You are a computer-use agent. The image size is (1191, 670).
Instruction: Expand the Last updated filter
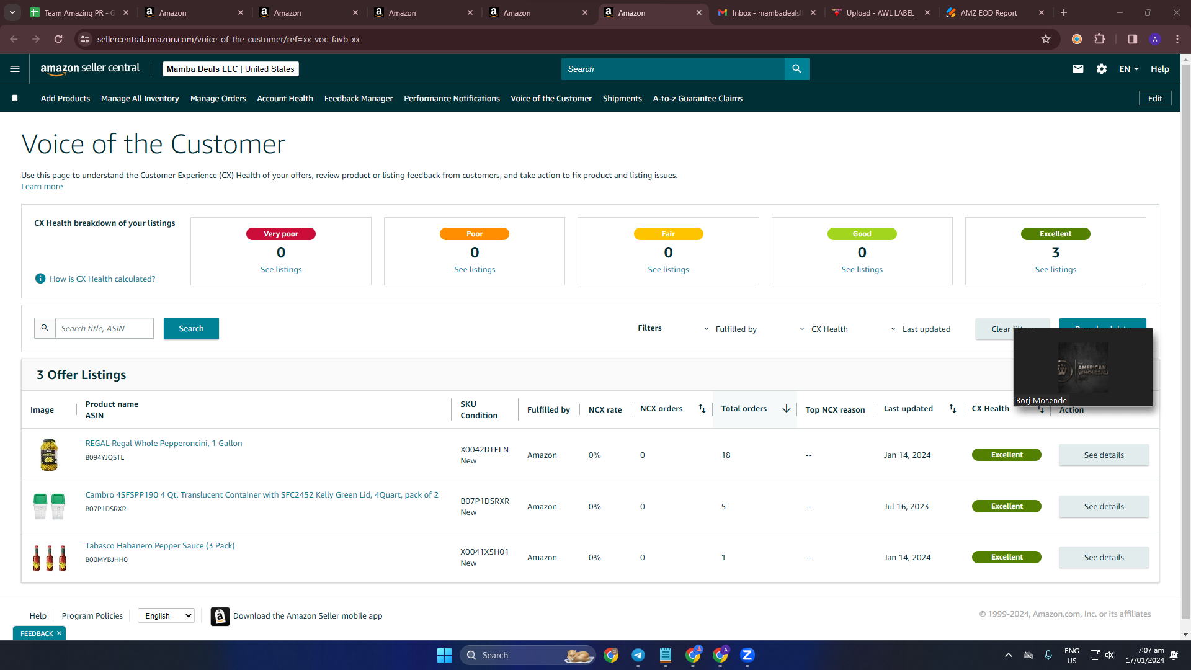(920, 329)
